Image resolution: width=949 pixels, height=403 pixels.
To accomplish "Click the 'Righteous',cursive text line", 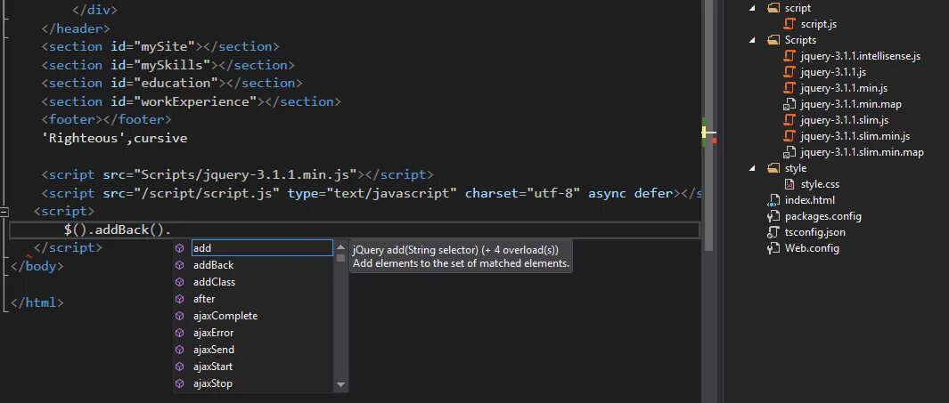I will click(114, 139).
